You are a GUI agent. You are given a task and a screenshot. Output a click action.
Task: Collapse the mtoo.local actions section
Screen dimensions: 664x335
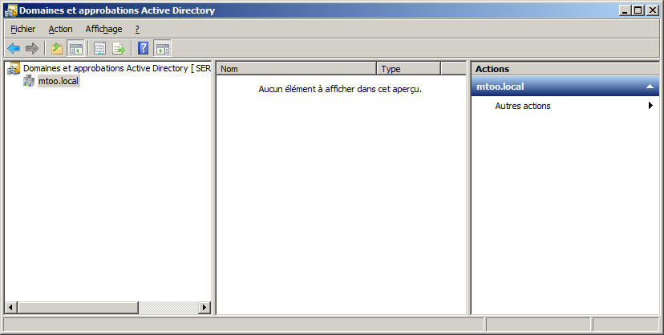[x=650, y=86]
